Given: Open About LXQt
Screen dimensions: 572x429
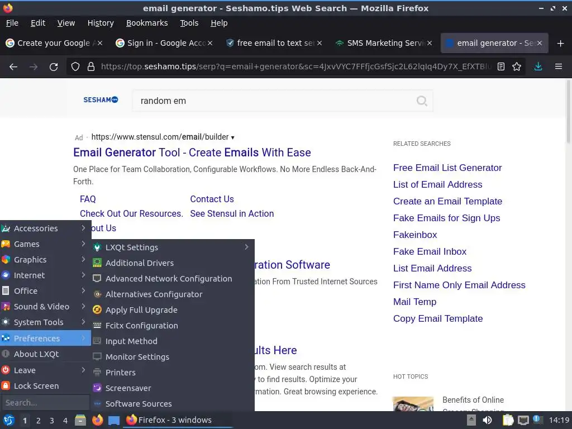Looking at the screenshot, I should pos(45,354).
